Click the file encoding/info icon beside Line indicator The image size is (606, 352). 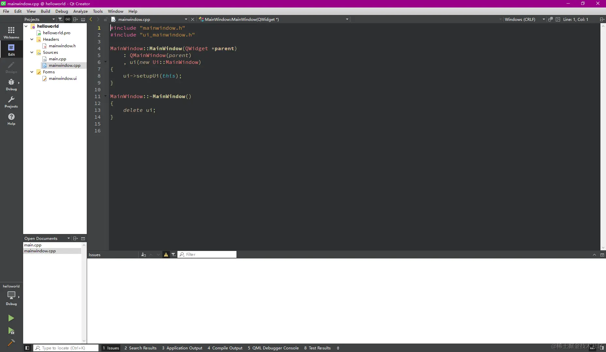point(558,19)
